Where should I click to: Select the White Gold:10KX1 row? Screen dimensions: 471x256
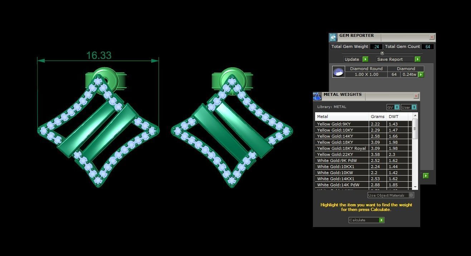(x=363, y=167)
